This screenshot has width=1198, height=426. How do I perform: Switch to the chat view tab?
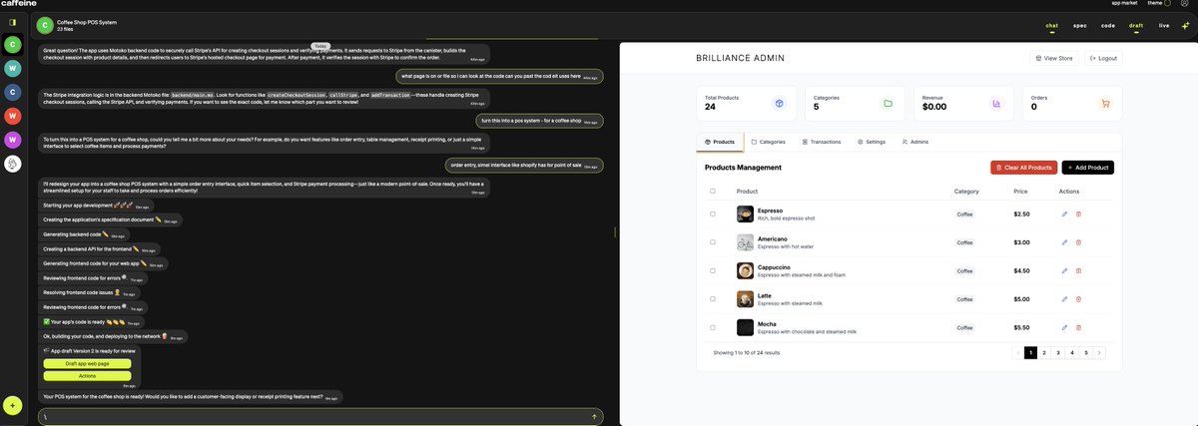(x=1051, y=25)
